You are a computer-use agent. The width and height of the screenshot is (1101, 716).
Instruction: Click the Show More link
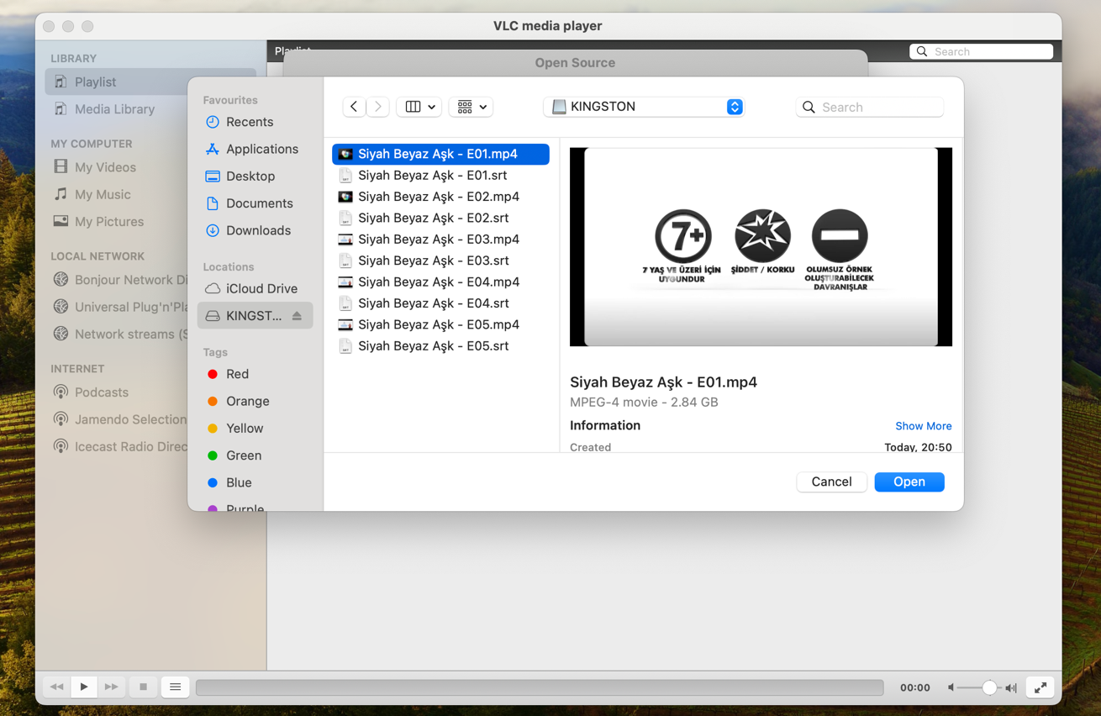point(923,426)
